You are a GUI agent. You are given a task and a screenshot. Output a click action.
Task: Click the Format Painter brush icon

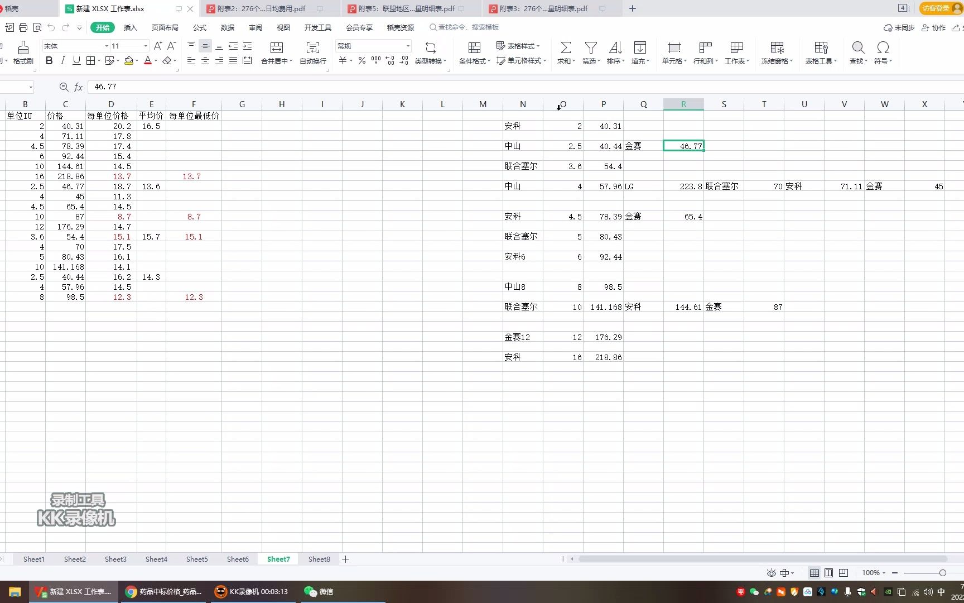click(23, 47)
